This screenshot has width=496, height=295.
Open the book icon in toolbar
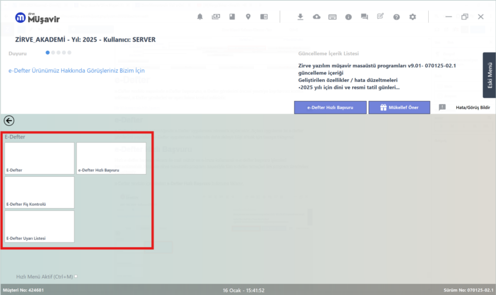[232, 16]
